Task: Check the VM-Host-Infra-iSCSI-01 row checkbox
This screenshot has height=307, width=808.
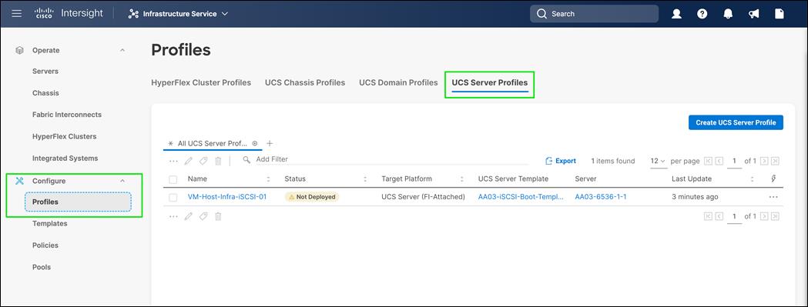Action: [x=173, y=197]
